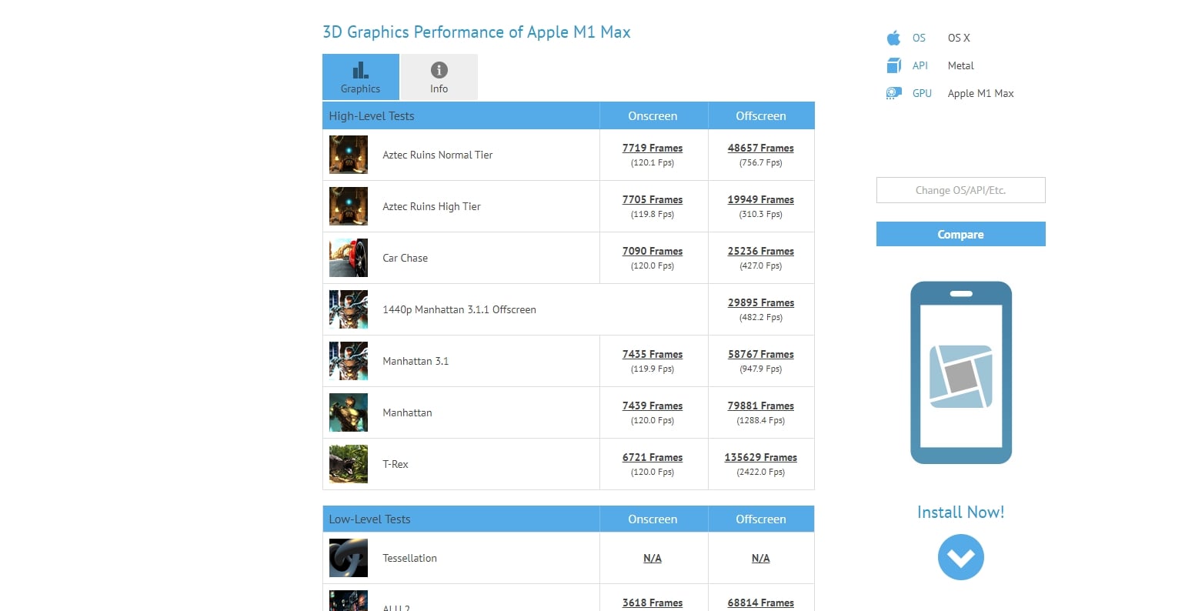Click the API cube icon

(x=893, y=65)
